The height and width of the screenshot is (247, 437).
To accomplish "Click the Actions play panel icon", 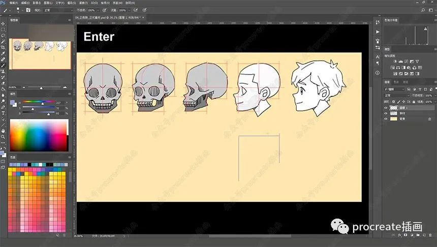I will click(377, 31).
